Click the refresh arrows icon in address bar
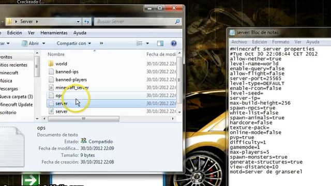The image size is (331, 186). (87, 22)
